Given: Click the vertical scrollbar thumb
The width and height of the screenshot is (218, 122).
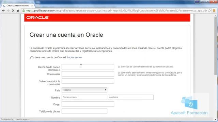Looking at the screenshot, I should click(215, 46).
